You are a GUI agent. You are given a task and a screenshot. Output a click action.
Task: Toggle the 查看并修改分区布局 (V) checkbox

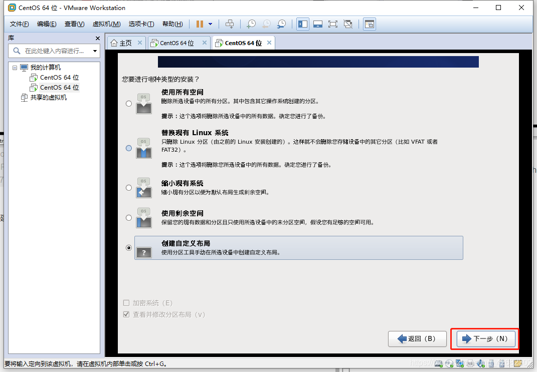126,314
